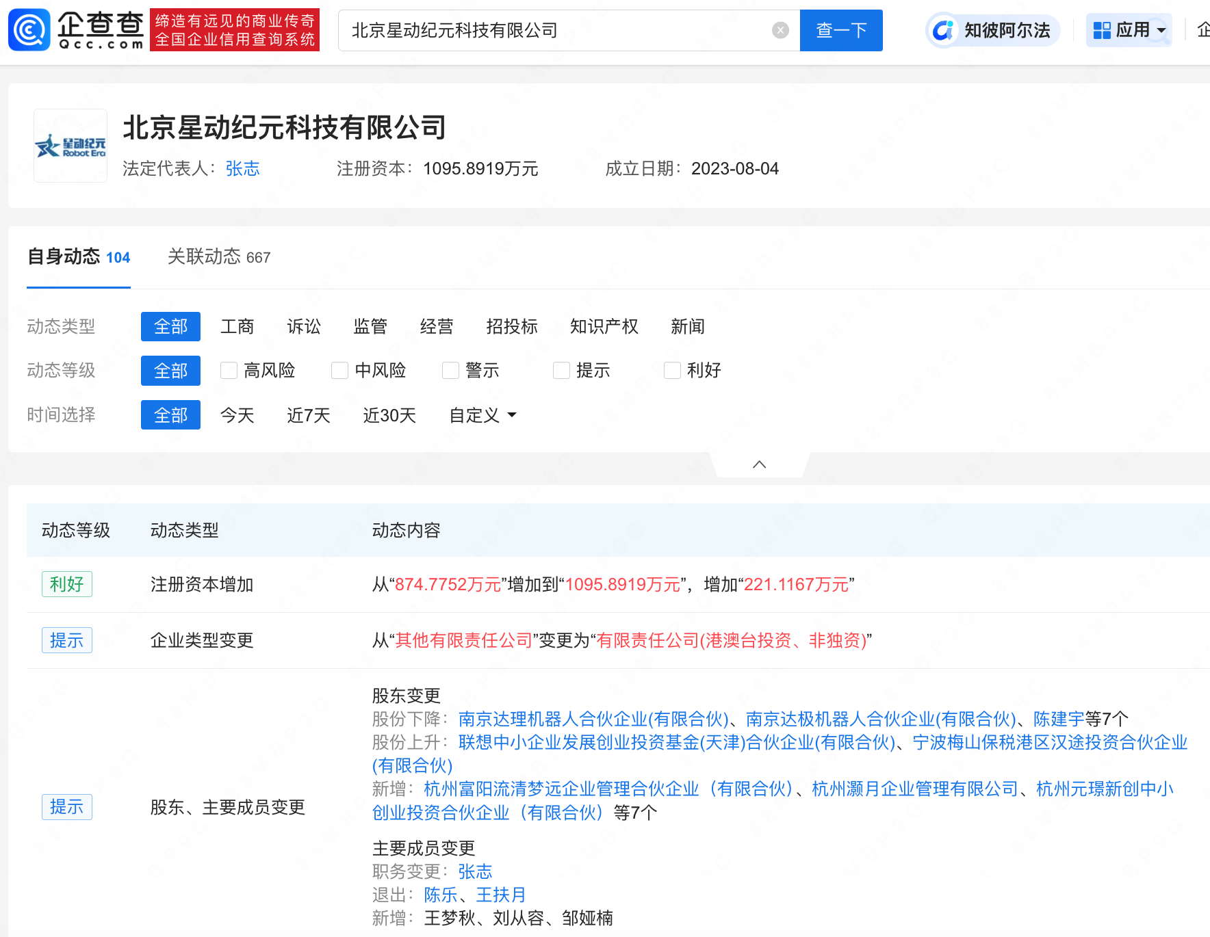Open 杭州灏月企业管理有限公司 link

tap(915, 789)
